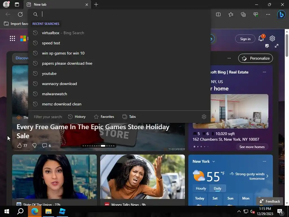
Task: Open search suggestion settings gear
Action: coord(204,117)
